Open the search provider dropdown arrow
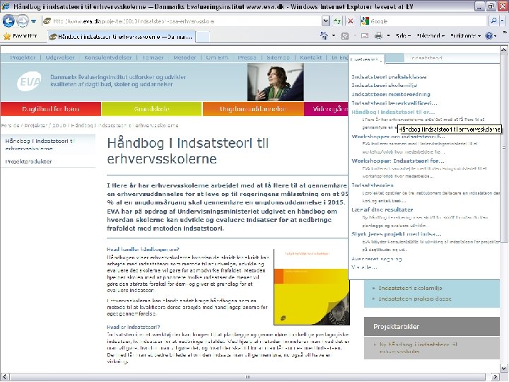 pos(502,21)
